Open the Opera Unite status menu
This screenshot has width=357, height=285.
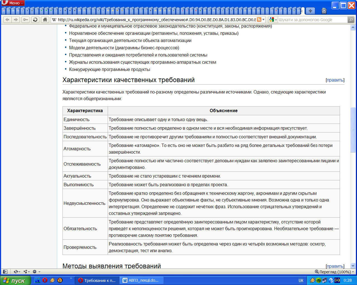click(27, 272)
